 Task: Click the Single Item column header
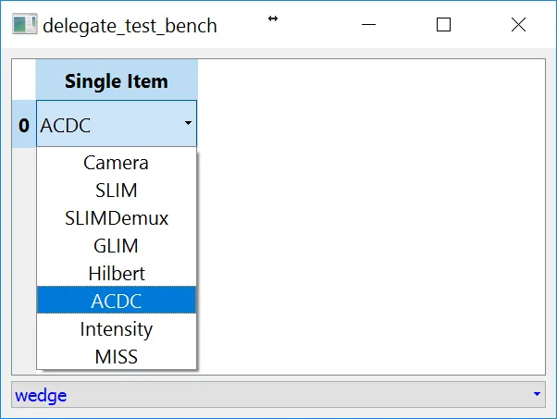coord(117,80)
